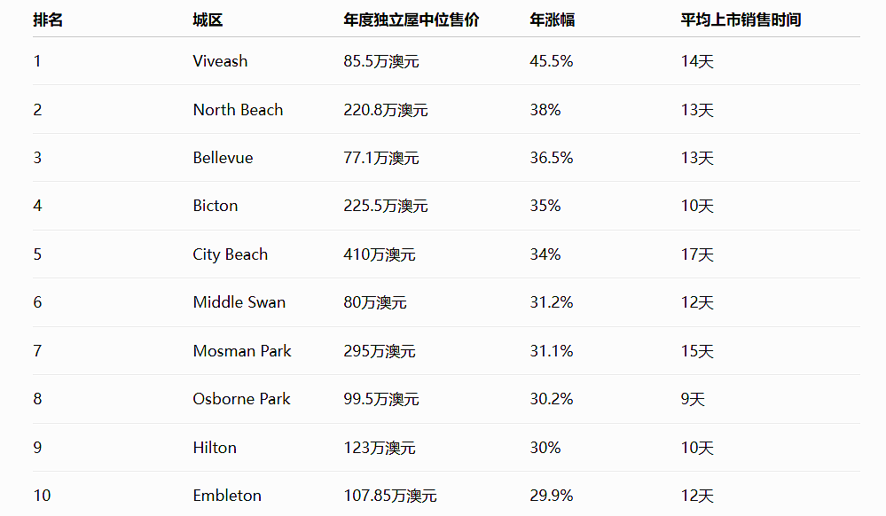Select the North Beach suburb cell

point(238,110)
